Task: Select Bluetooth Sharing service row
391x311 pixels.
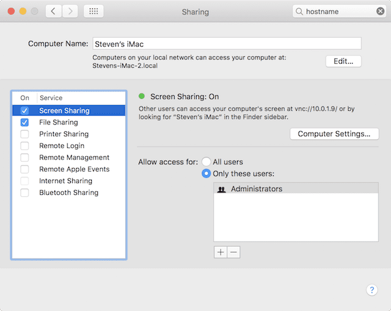Action: (68, 192)
